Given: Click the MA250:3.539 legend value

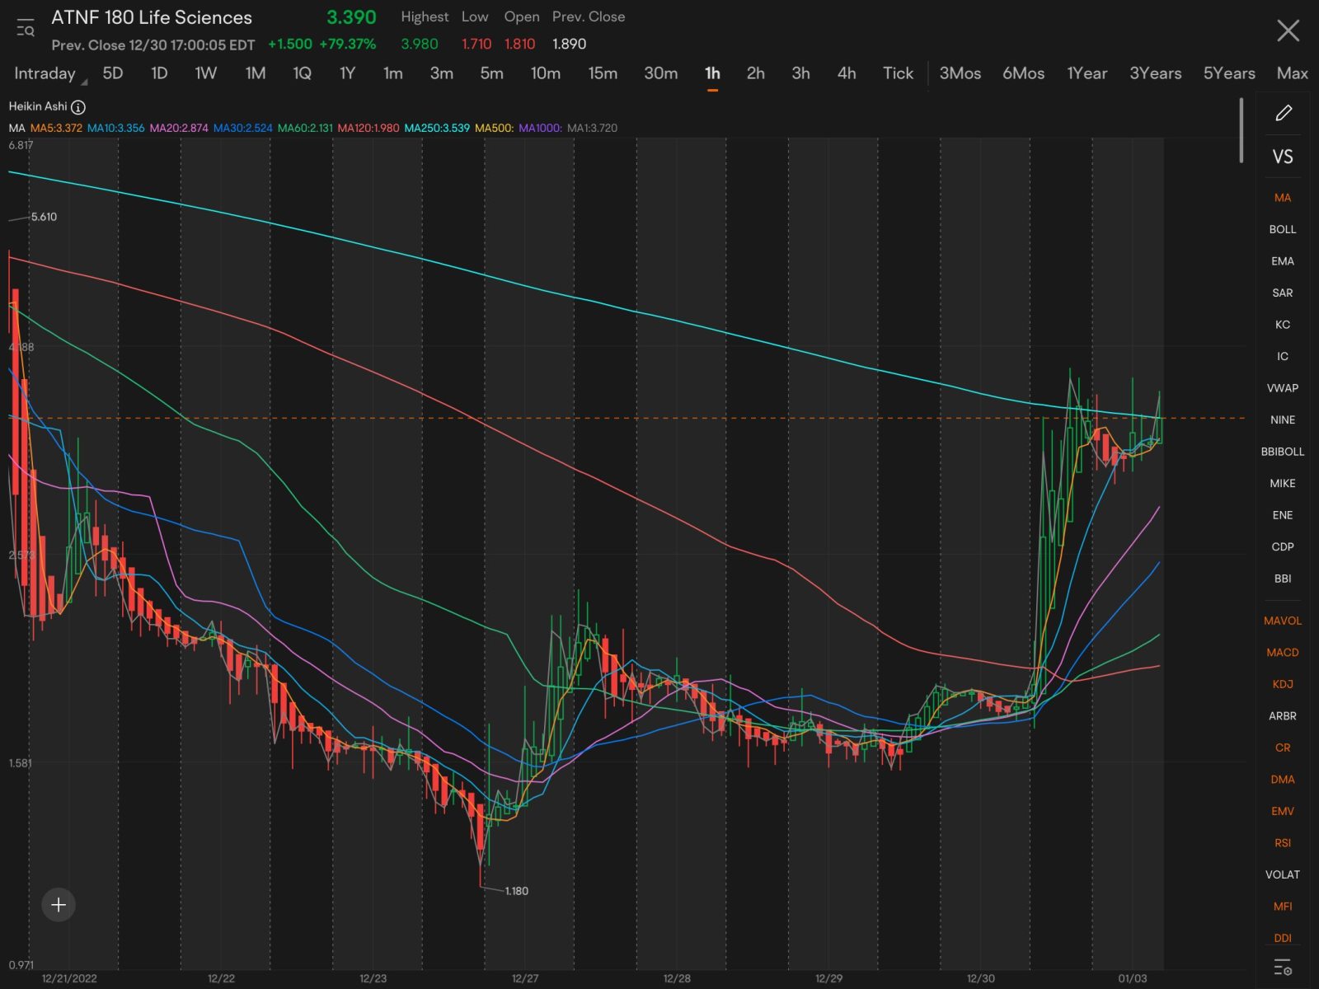Looking at the screenshot, I should pos(437,128).
